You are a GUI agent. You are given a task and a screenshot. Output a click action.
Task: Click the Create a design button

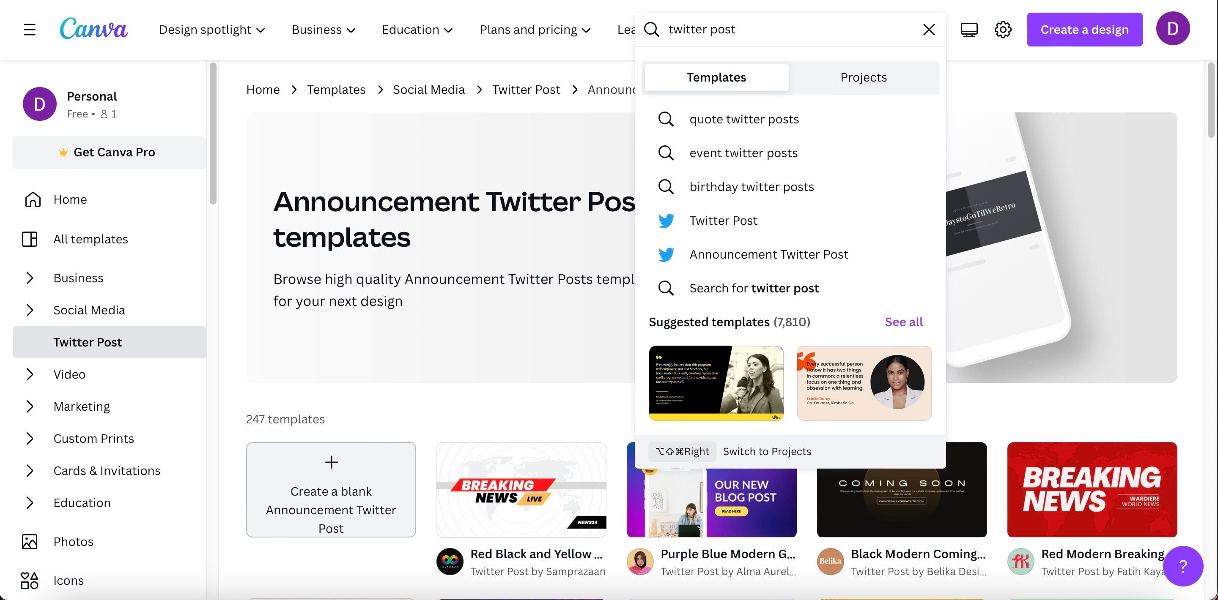point(1085,29)
